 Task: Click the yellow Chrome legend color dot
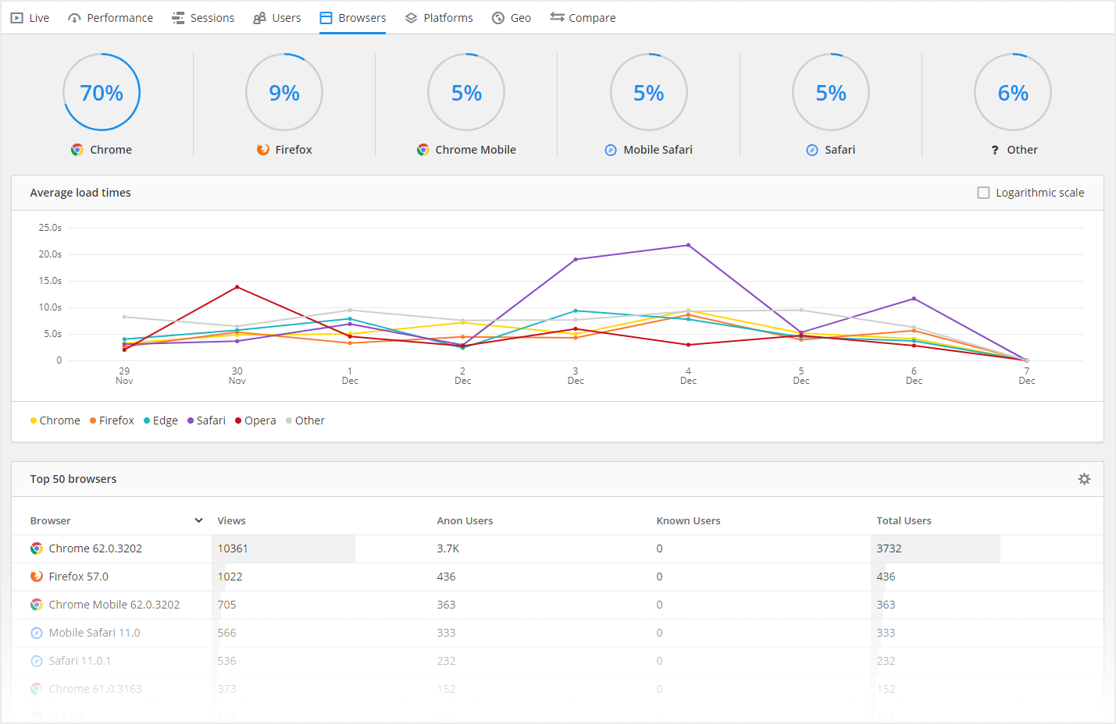tap(34, 421)
